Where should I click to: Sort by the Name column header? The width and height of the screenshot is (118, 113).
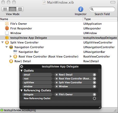click(41, 19)
